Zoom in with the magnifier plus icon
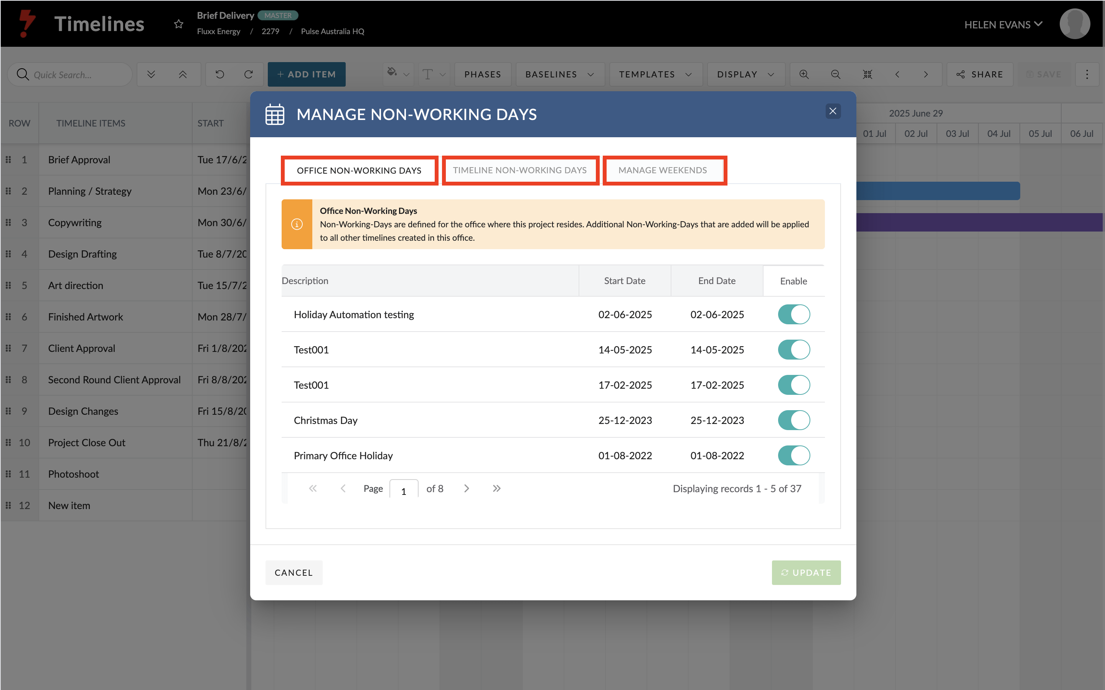1105x690 pixels. point(804,74)
